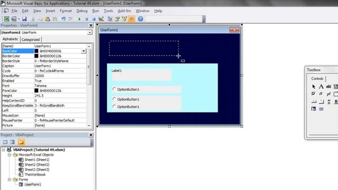This screenshot has width=338, height=190.
Task: Click the Break pause icon
Action: coord(87,19)
